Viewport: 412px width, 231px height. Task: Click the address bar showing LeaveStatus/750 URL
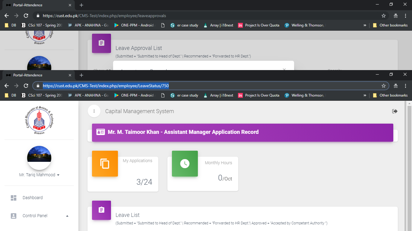click(x=211, y=86)
